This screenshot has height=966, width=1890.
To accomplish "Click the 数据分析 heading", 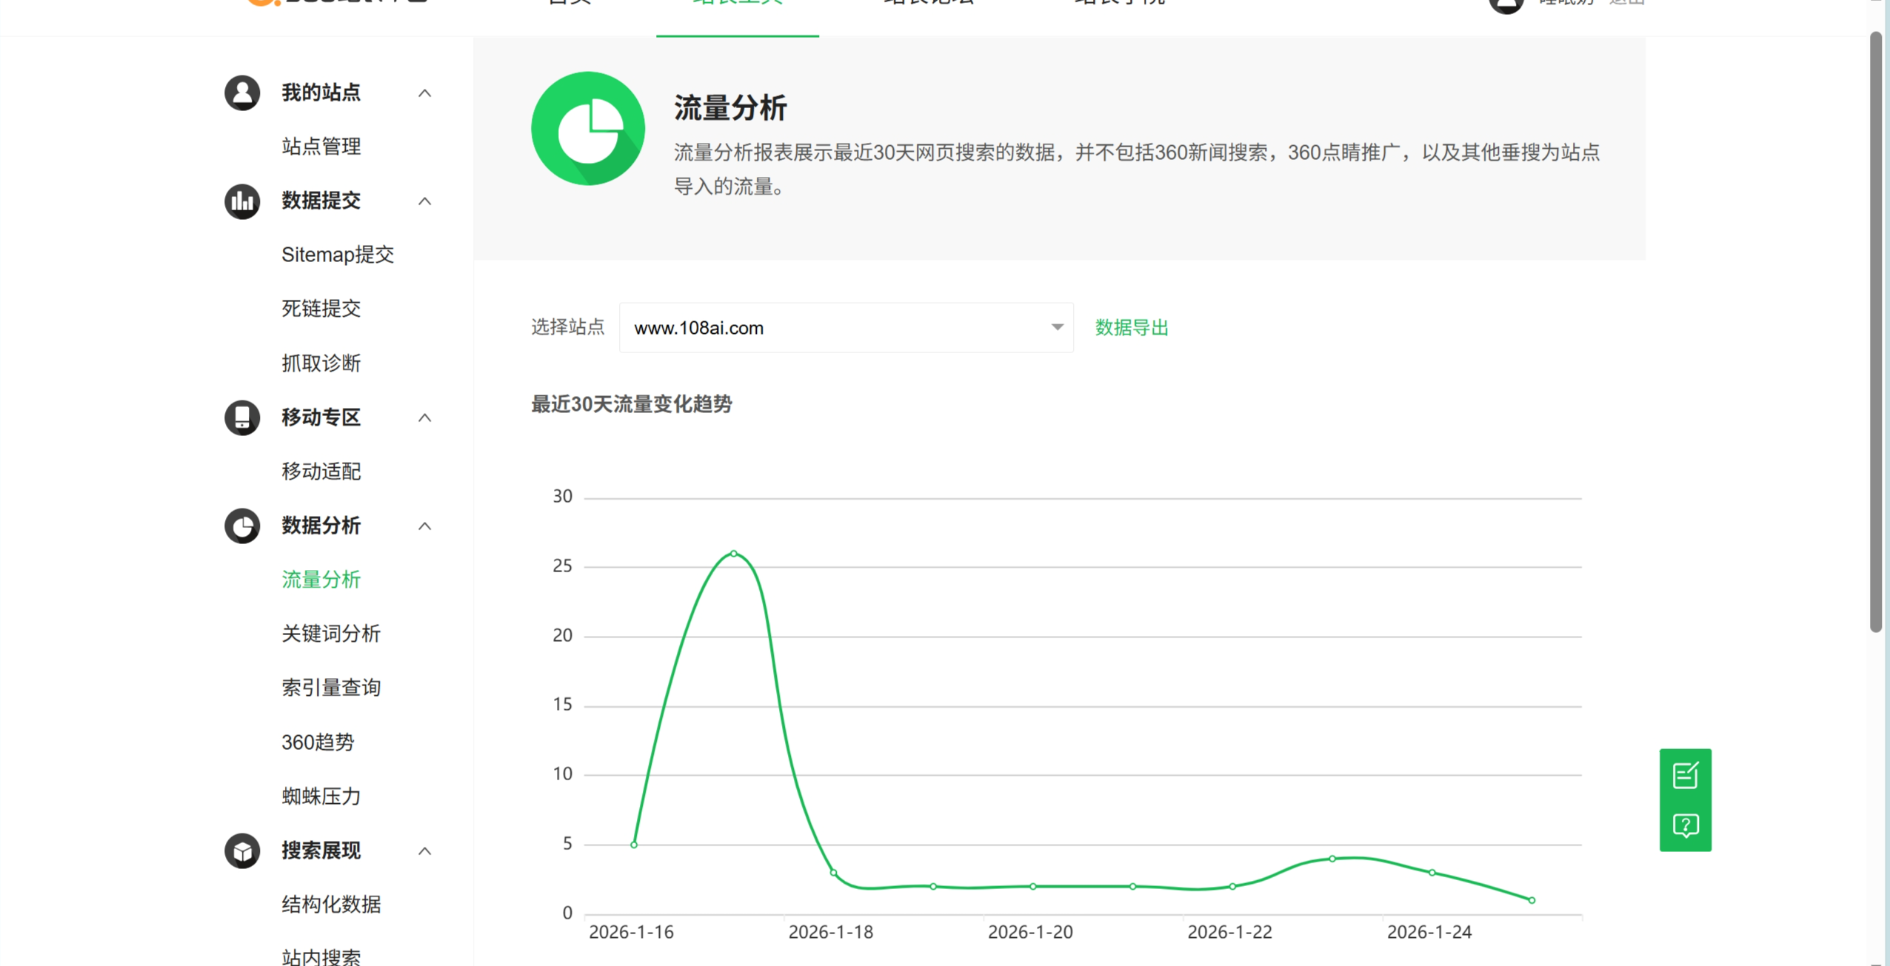I will click(x=321, y=526).
